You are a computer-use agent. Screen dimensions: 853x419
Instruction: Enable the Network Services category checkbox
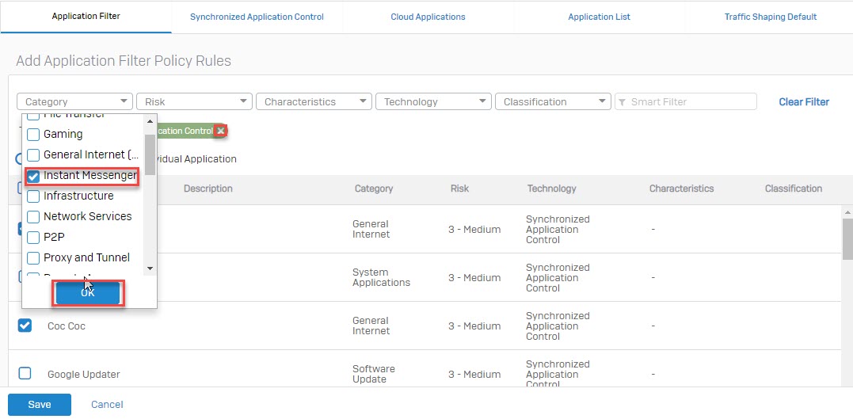pyautogui.click(x=33, y=216)
